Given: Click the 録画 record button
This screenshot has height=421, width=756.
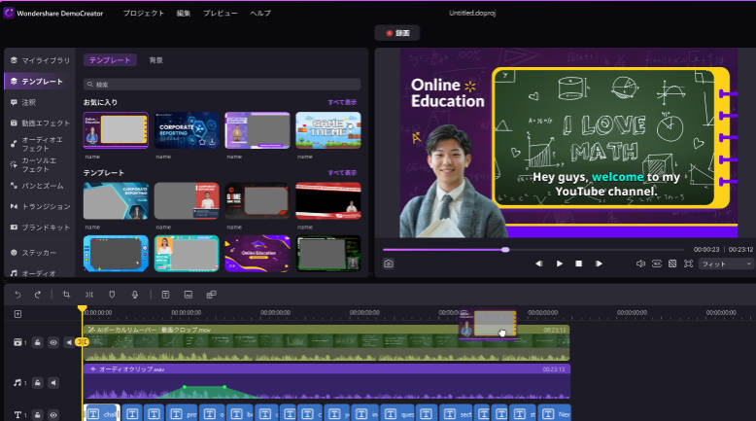Looking at the screenshot, I should pyautogui.click(x=398, y=33).
